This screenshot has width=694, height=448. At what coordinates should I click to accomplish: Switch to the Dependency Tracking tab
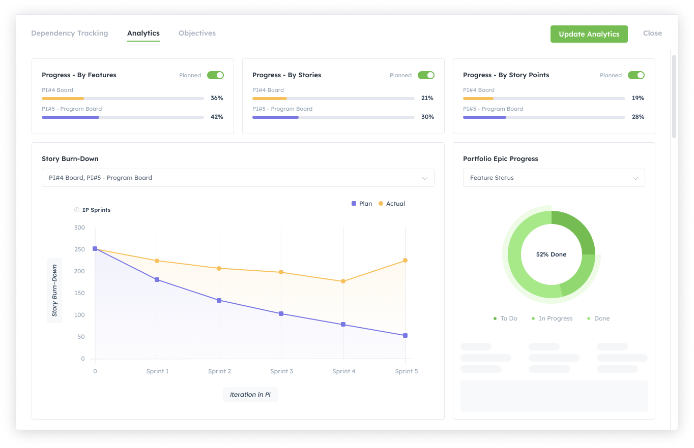coord(70,33)
